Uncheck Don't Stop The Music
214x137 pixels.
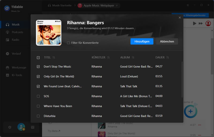click(38, 67)
